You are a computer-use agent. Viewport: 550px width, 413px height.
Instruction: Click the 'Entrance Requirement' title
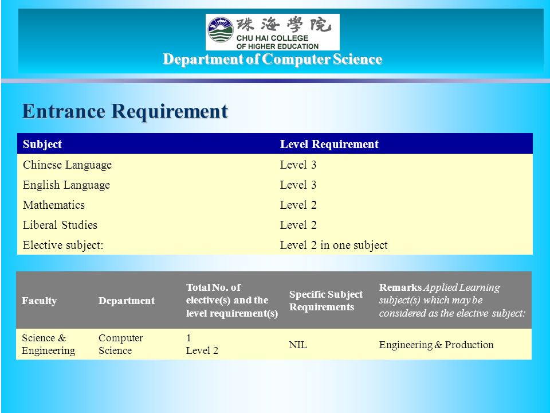coord(125,111)
